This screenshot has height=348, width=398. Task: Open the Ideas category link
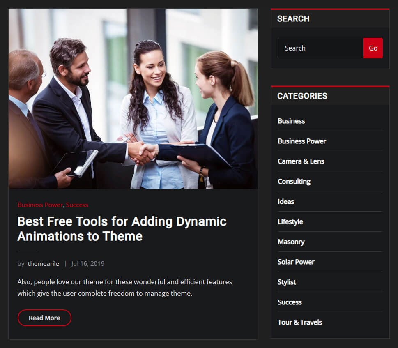tap(286, 201)
